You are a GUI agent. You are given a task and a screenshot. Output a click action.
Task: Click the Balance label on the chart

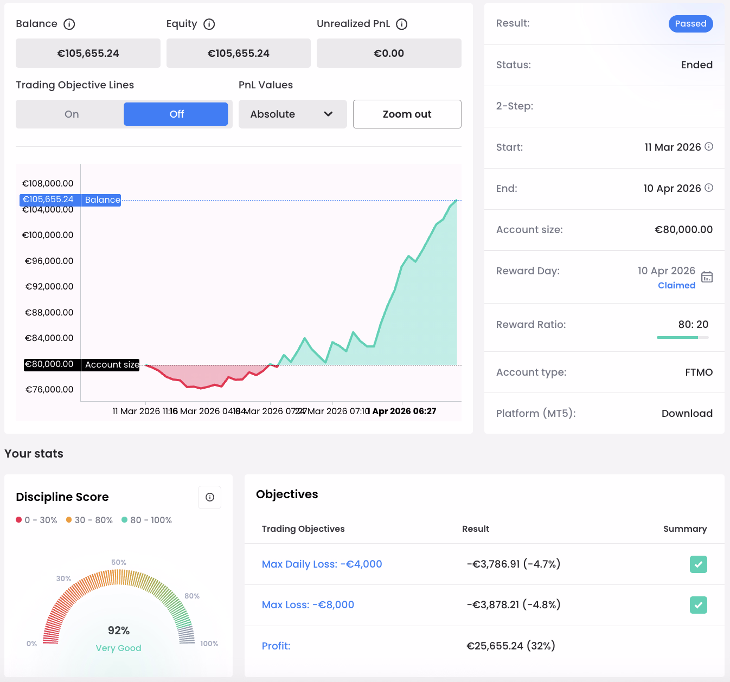103,200
